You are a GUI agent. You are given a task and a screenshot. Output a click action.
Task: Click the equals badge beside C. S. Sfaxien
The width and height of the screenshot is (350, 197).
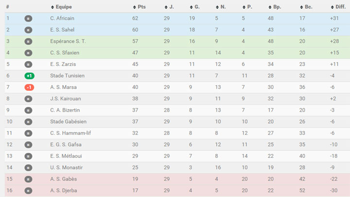pyautogui.click(x=28, y=53)
